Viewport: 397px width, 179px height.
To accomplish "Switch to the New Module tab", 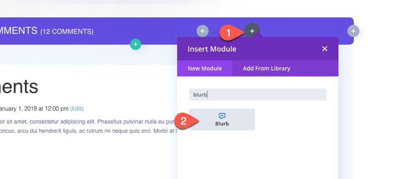I will (204, 68).
